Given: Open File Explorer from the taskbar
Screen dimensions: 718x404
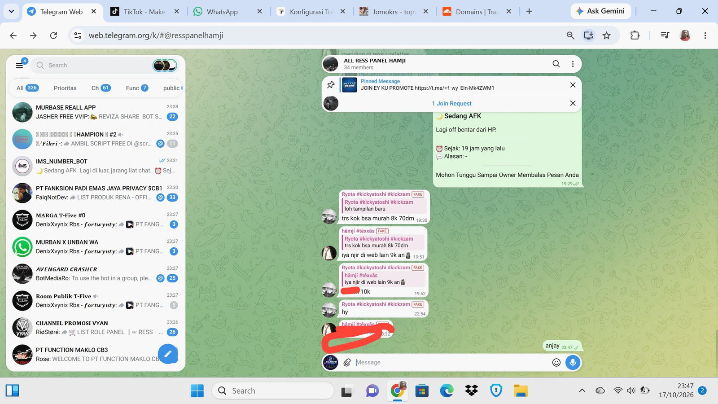Looking at the screenshot, I should (521, 391).
